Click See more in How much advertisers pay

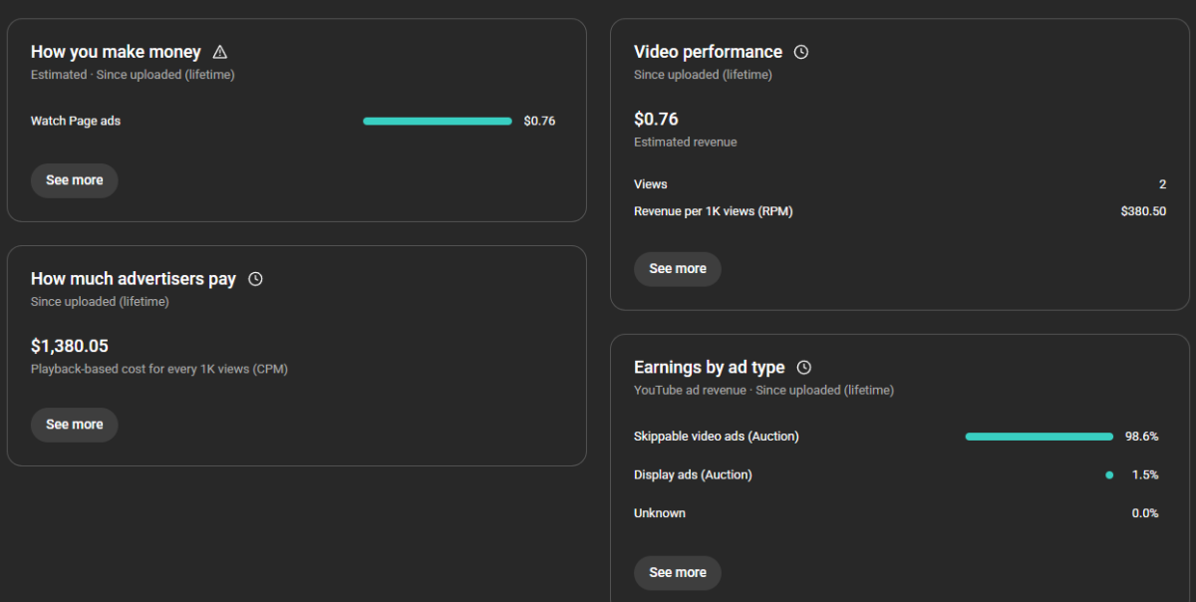(75, 425)
